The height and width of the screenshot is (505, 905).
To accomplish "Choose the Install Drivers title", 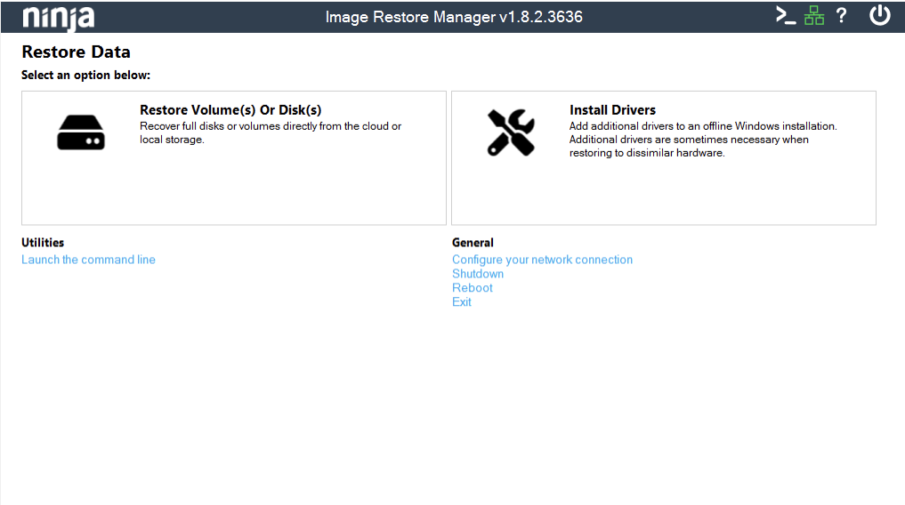I will 612,110.
